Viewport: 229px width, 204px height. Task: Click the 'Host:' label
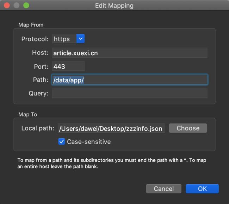point(40,53)
